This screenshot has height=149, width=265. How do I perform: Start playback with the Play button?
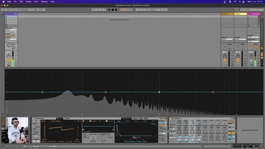pyautogui.click(x=109, y=10)
